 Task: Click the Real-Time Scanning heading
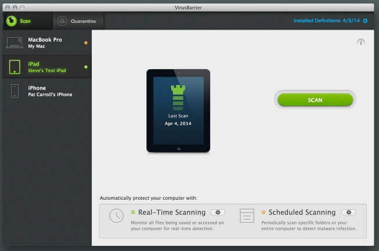pyautogui.click(x=172, y=213)
